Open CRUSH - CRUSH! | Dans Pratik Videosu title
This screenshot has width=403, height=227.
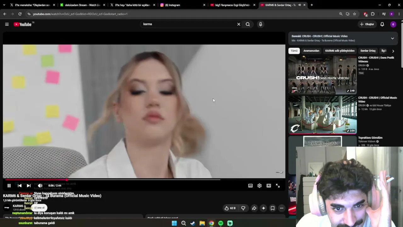coord(376,60)
